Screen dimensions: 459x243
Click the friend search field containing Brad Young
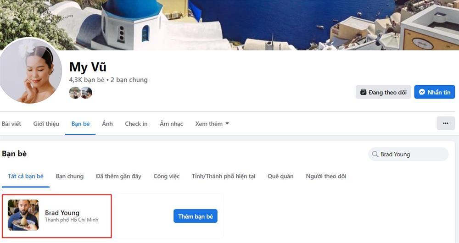click(408, 154)
